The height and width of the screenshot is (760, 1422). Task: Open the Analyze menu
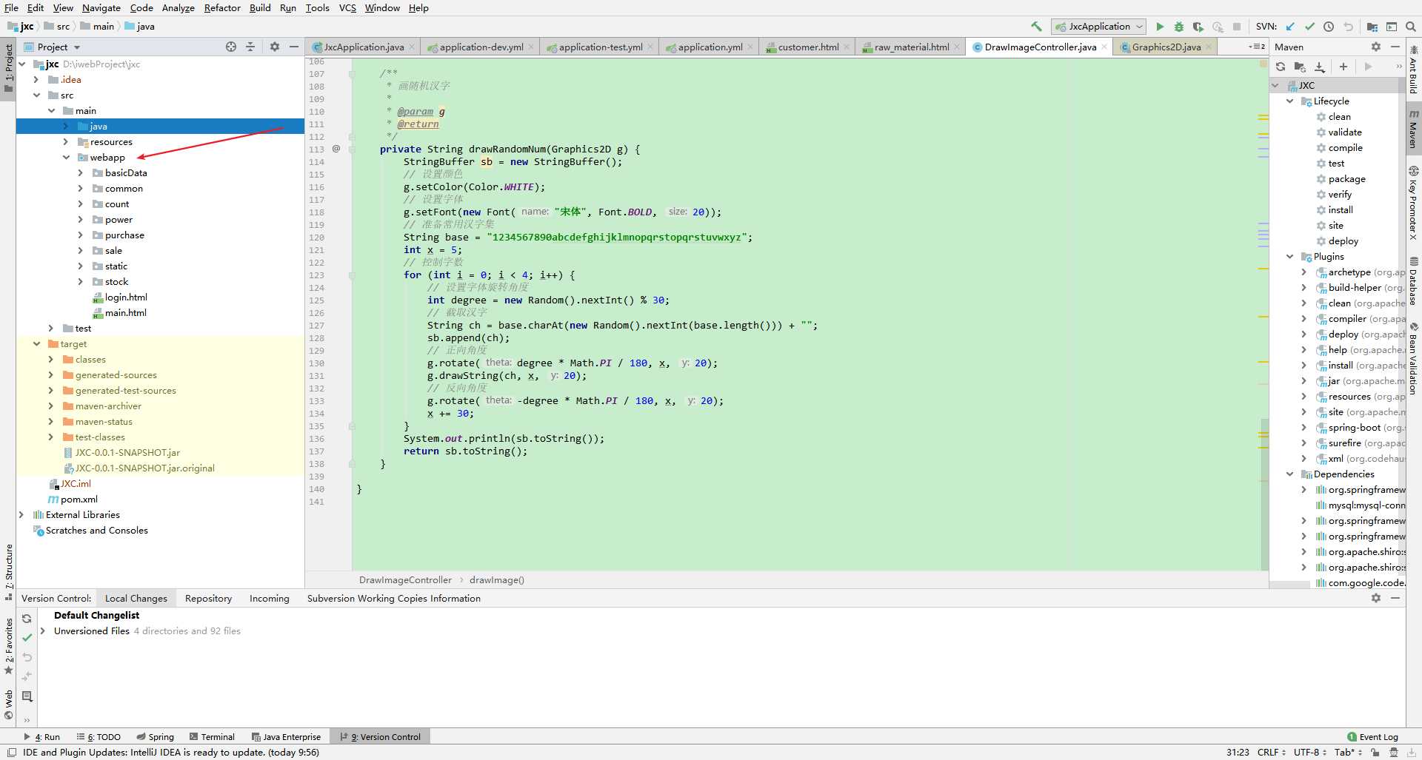coord(178,7)
